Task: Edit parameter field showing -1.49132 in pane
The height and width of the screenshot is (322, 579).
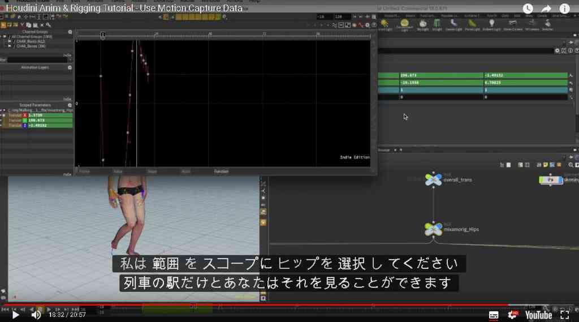Action: point(525,75)
